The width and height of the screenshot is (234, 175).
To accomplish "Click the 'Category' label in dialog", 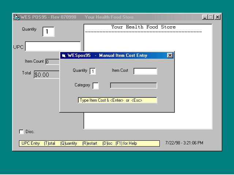I will click(x=82, y=85).
